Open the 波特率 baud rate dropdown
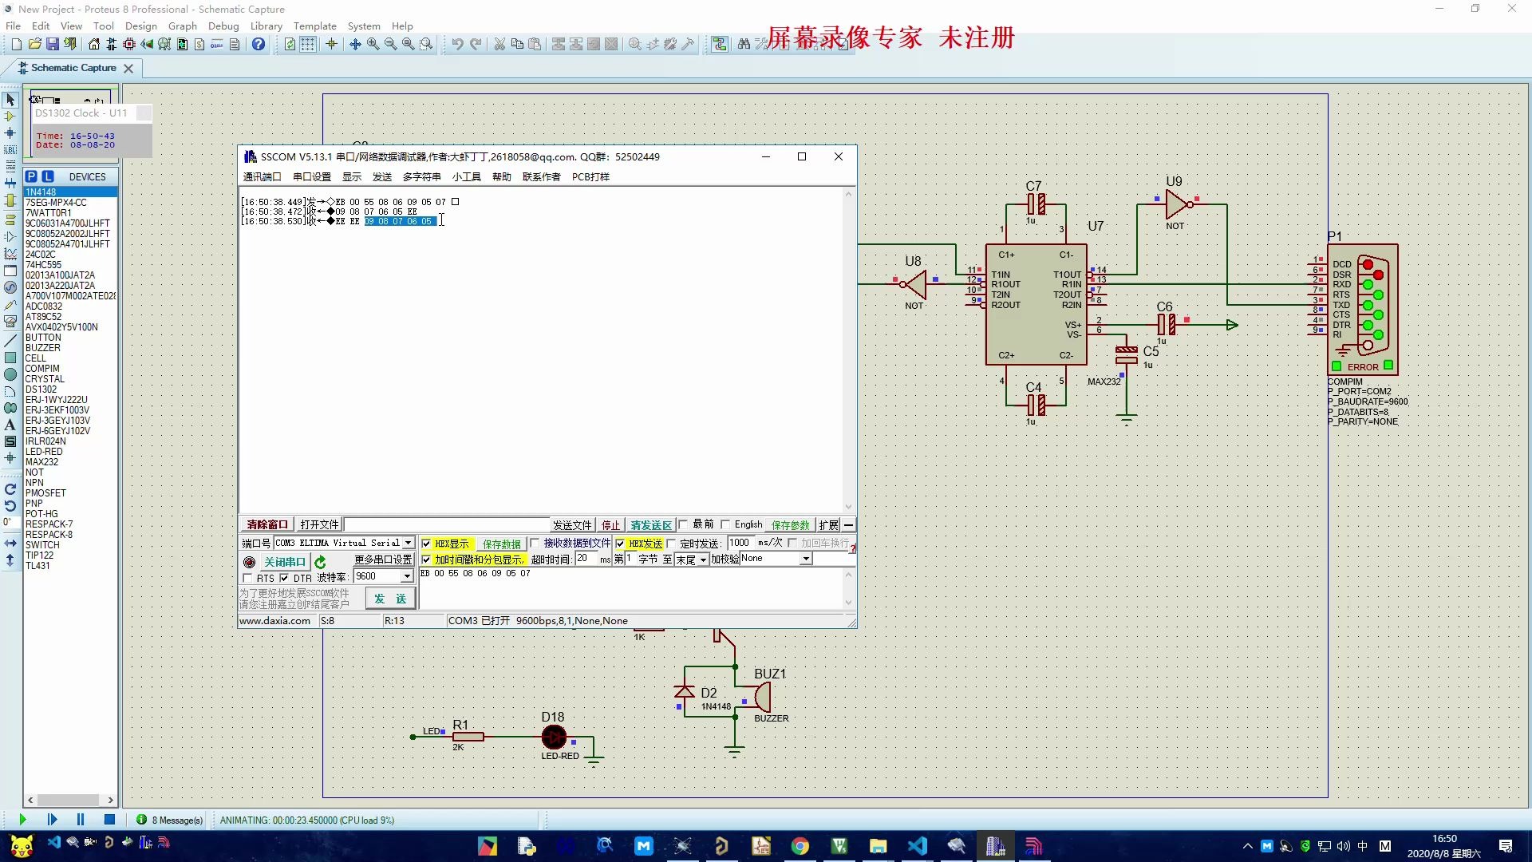 pos(407,576)
